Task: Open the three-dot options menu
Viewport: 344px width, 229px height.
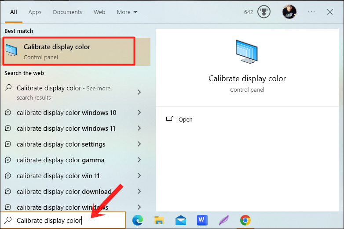Action: (x=311, y=12)
